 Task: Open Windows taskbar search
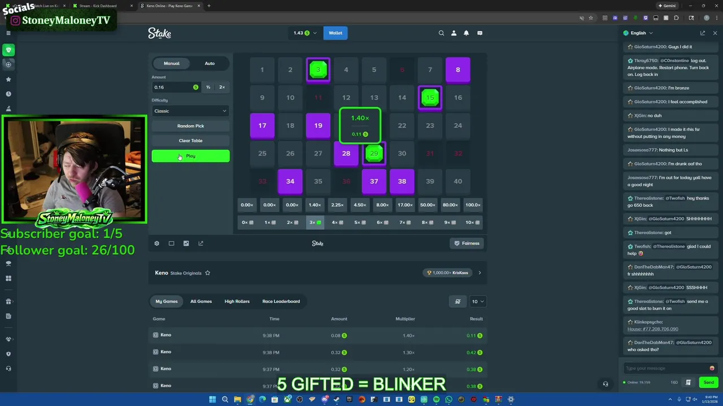[x=225, y=399]
